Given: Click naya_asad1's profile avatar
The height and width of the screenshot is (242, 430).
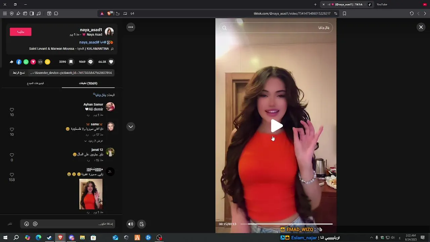Looking at the screenshot, I should click(x=110, y=32).
